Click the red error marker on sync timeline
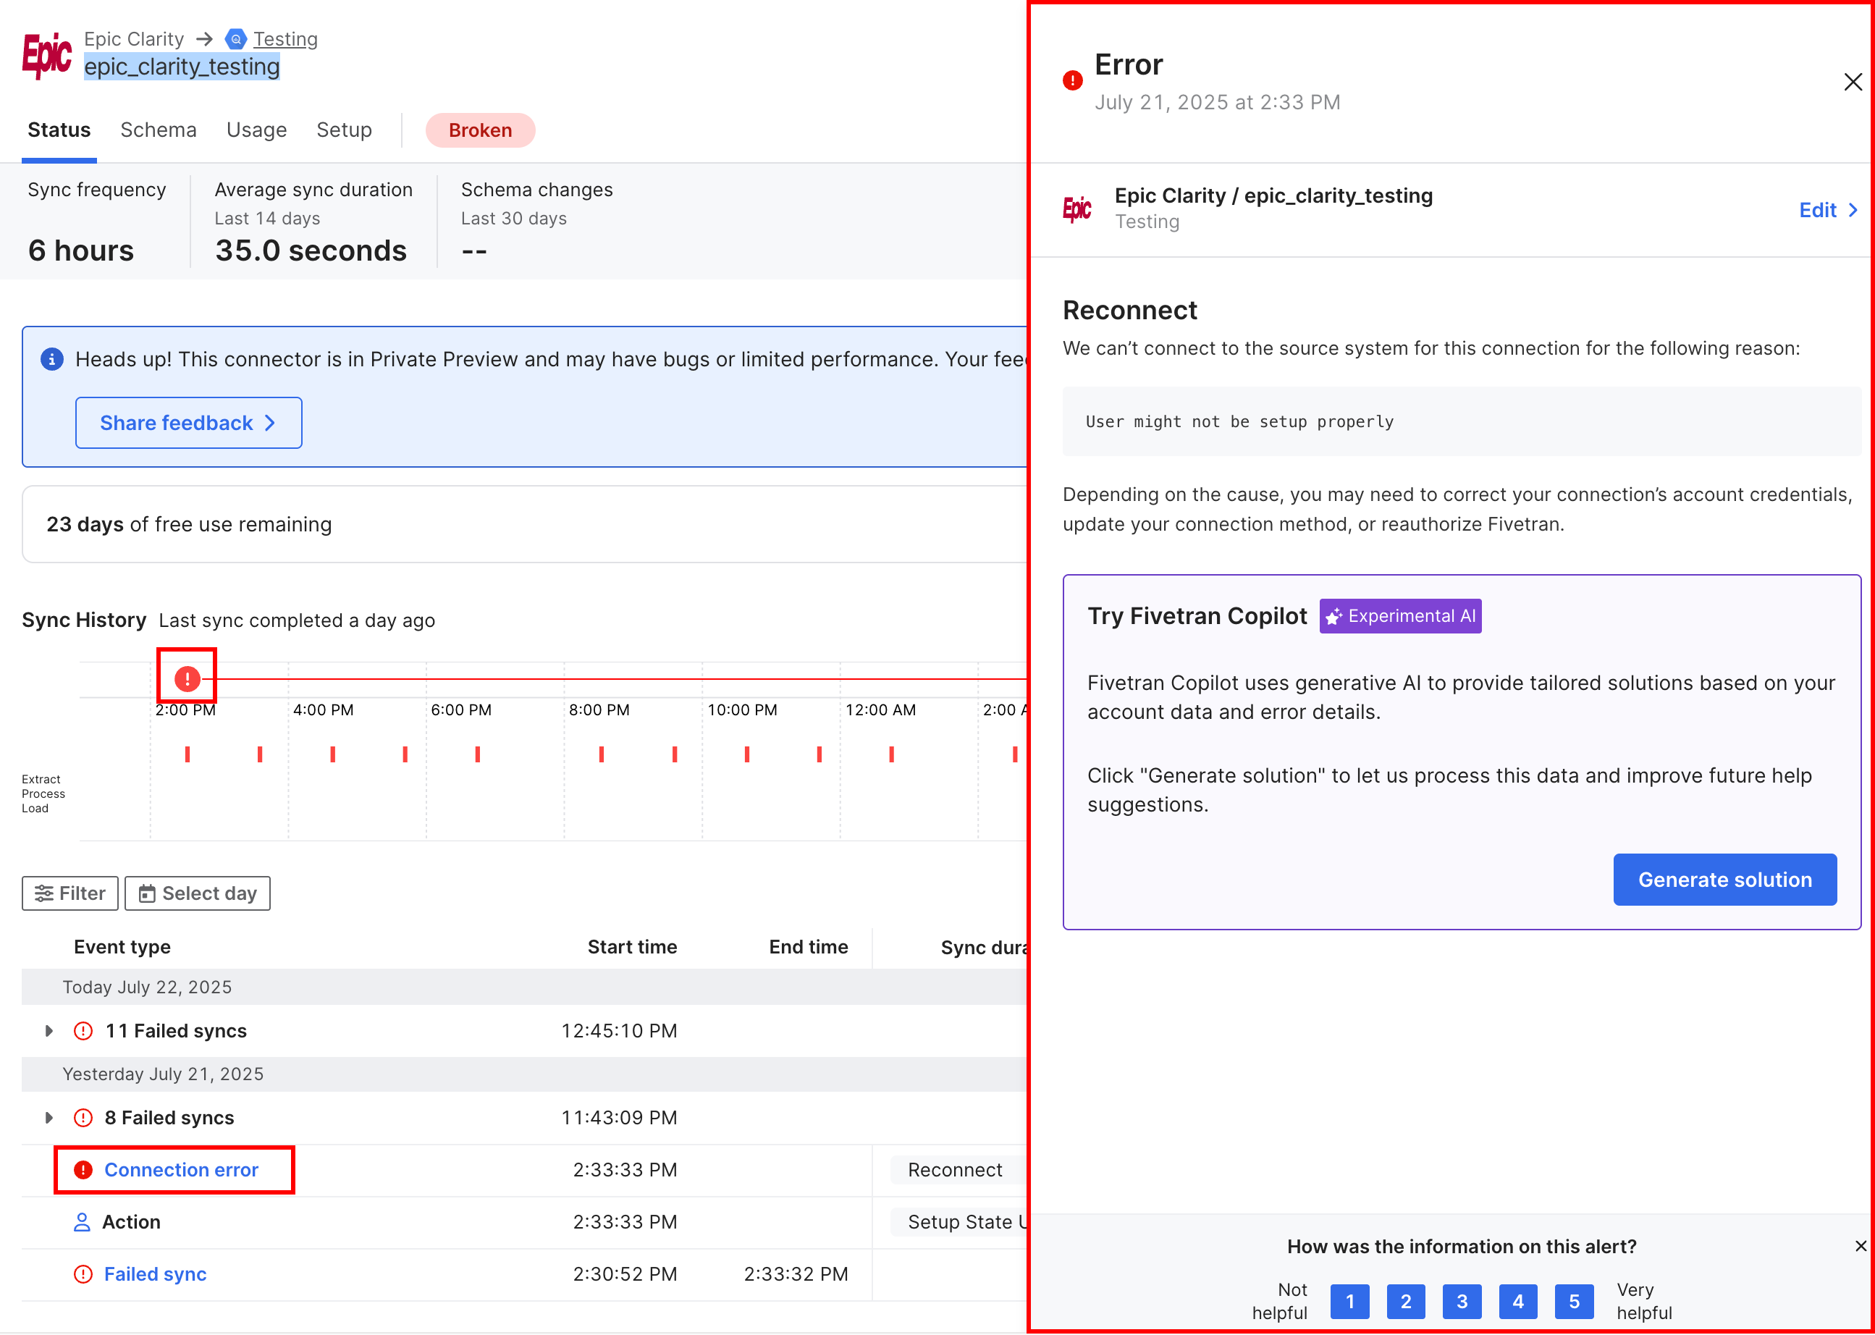This screenshot has width=1875, height=1335. tap(187, 678)
